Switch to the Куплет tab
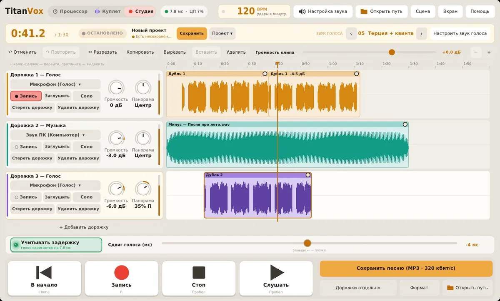Image resolution: width=500 pixels, height=301 pixels. coord(107,11)
